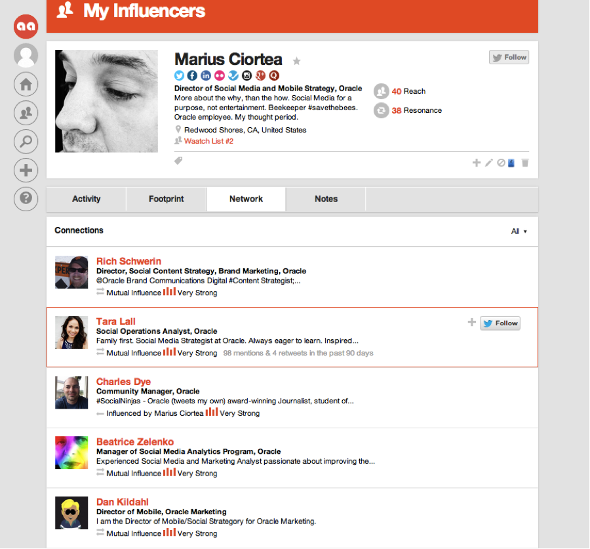Click Charles Dye's avatar thumbnail
Viewport: 590px width, 549px height.
71,392
